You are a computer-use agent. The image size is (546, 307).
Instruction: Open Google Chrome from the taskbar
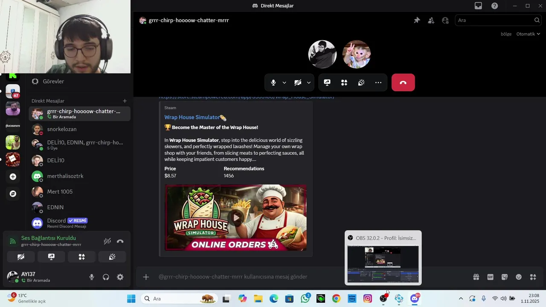(336, 298)
